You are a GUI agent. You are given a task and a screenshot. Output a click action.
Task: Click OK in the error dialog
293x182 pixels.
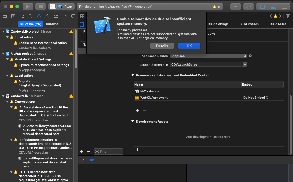click(x=189, y=46)
